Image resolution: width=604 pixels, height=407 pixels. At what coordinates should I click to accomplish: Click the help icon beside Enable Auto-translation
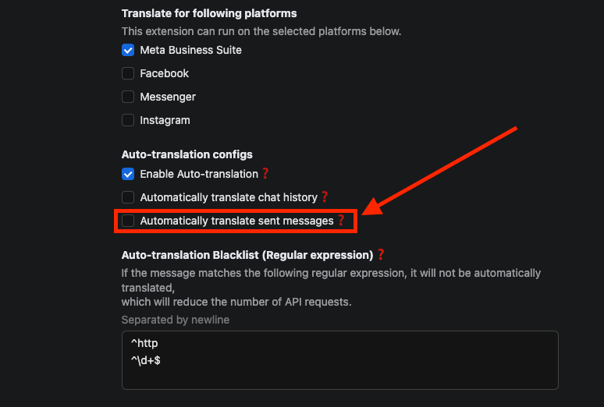(265, 174)
